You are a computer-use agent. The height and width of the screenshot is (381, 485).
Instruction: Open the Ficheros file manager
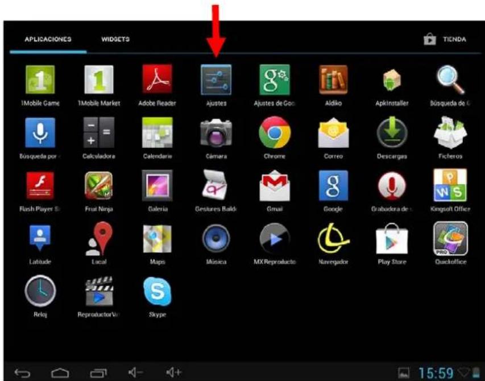tap(451, 132)
